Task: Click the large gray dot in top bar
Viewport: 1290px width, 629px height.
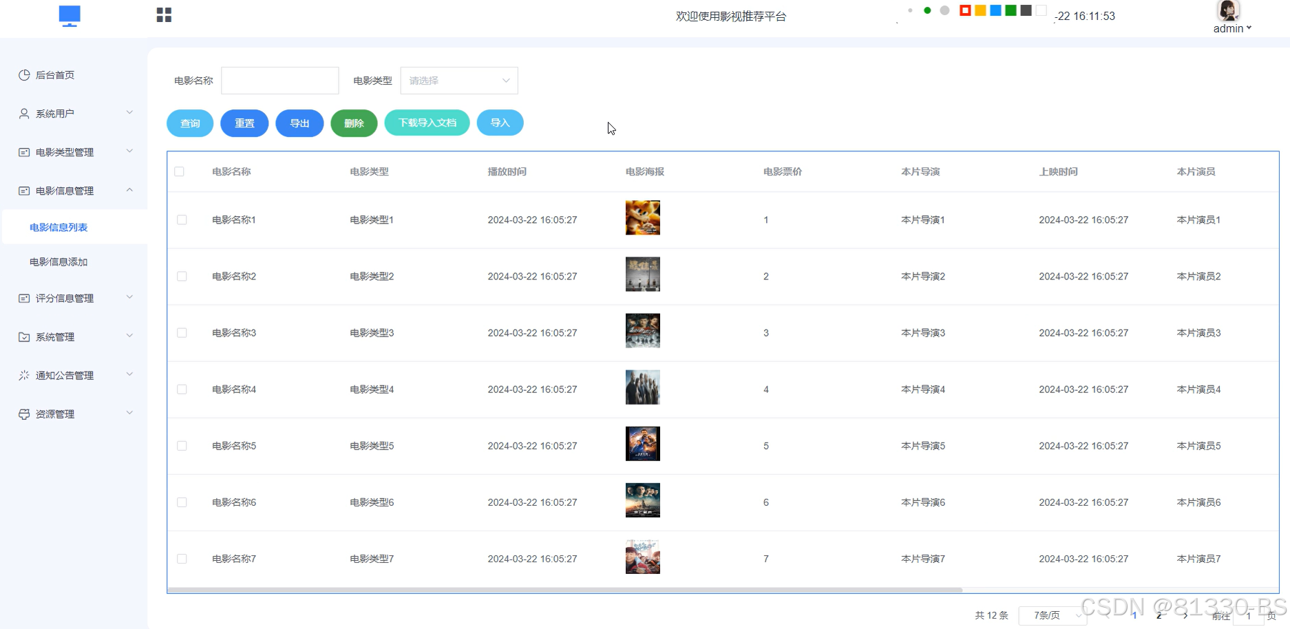Action: (x=944, y=10)
